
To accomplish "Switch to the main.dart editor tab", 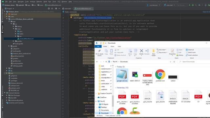I will coord(68,9).
